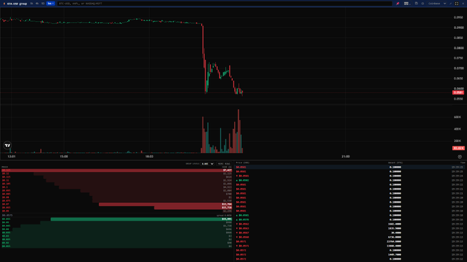Click the 0.0700 price axis label
This screenshot has height=262, width=467.
click(458, 69)
